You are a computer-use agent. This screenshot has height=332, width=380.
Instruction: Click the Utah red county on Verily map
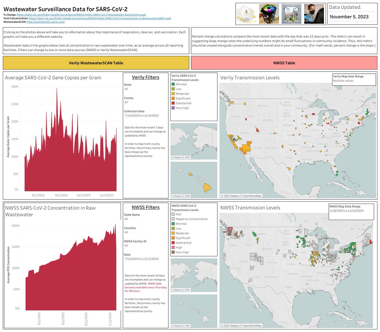pyautogui.click(x=257, y=130)
